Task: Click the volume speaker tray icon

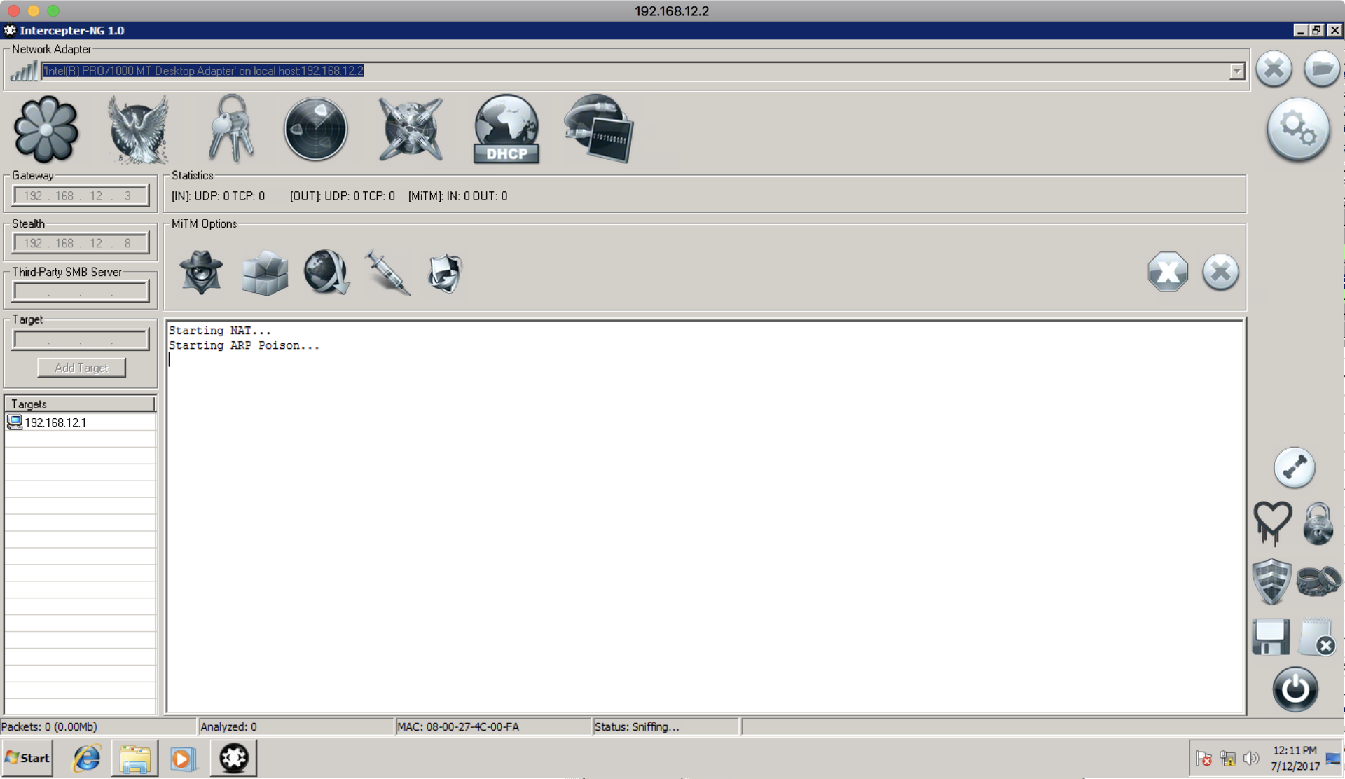Action: [1250, 759]
